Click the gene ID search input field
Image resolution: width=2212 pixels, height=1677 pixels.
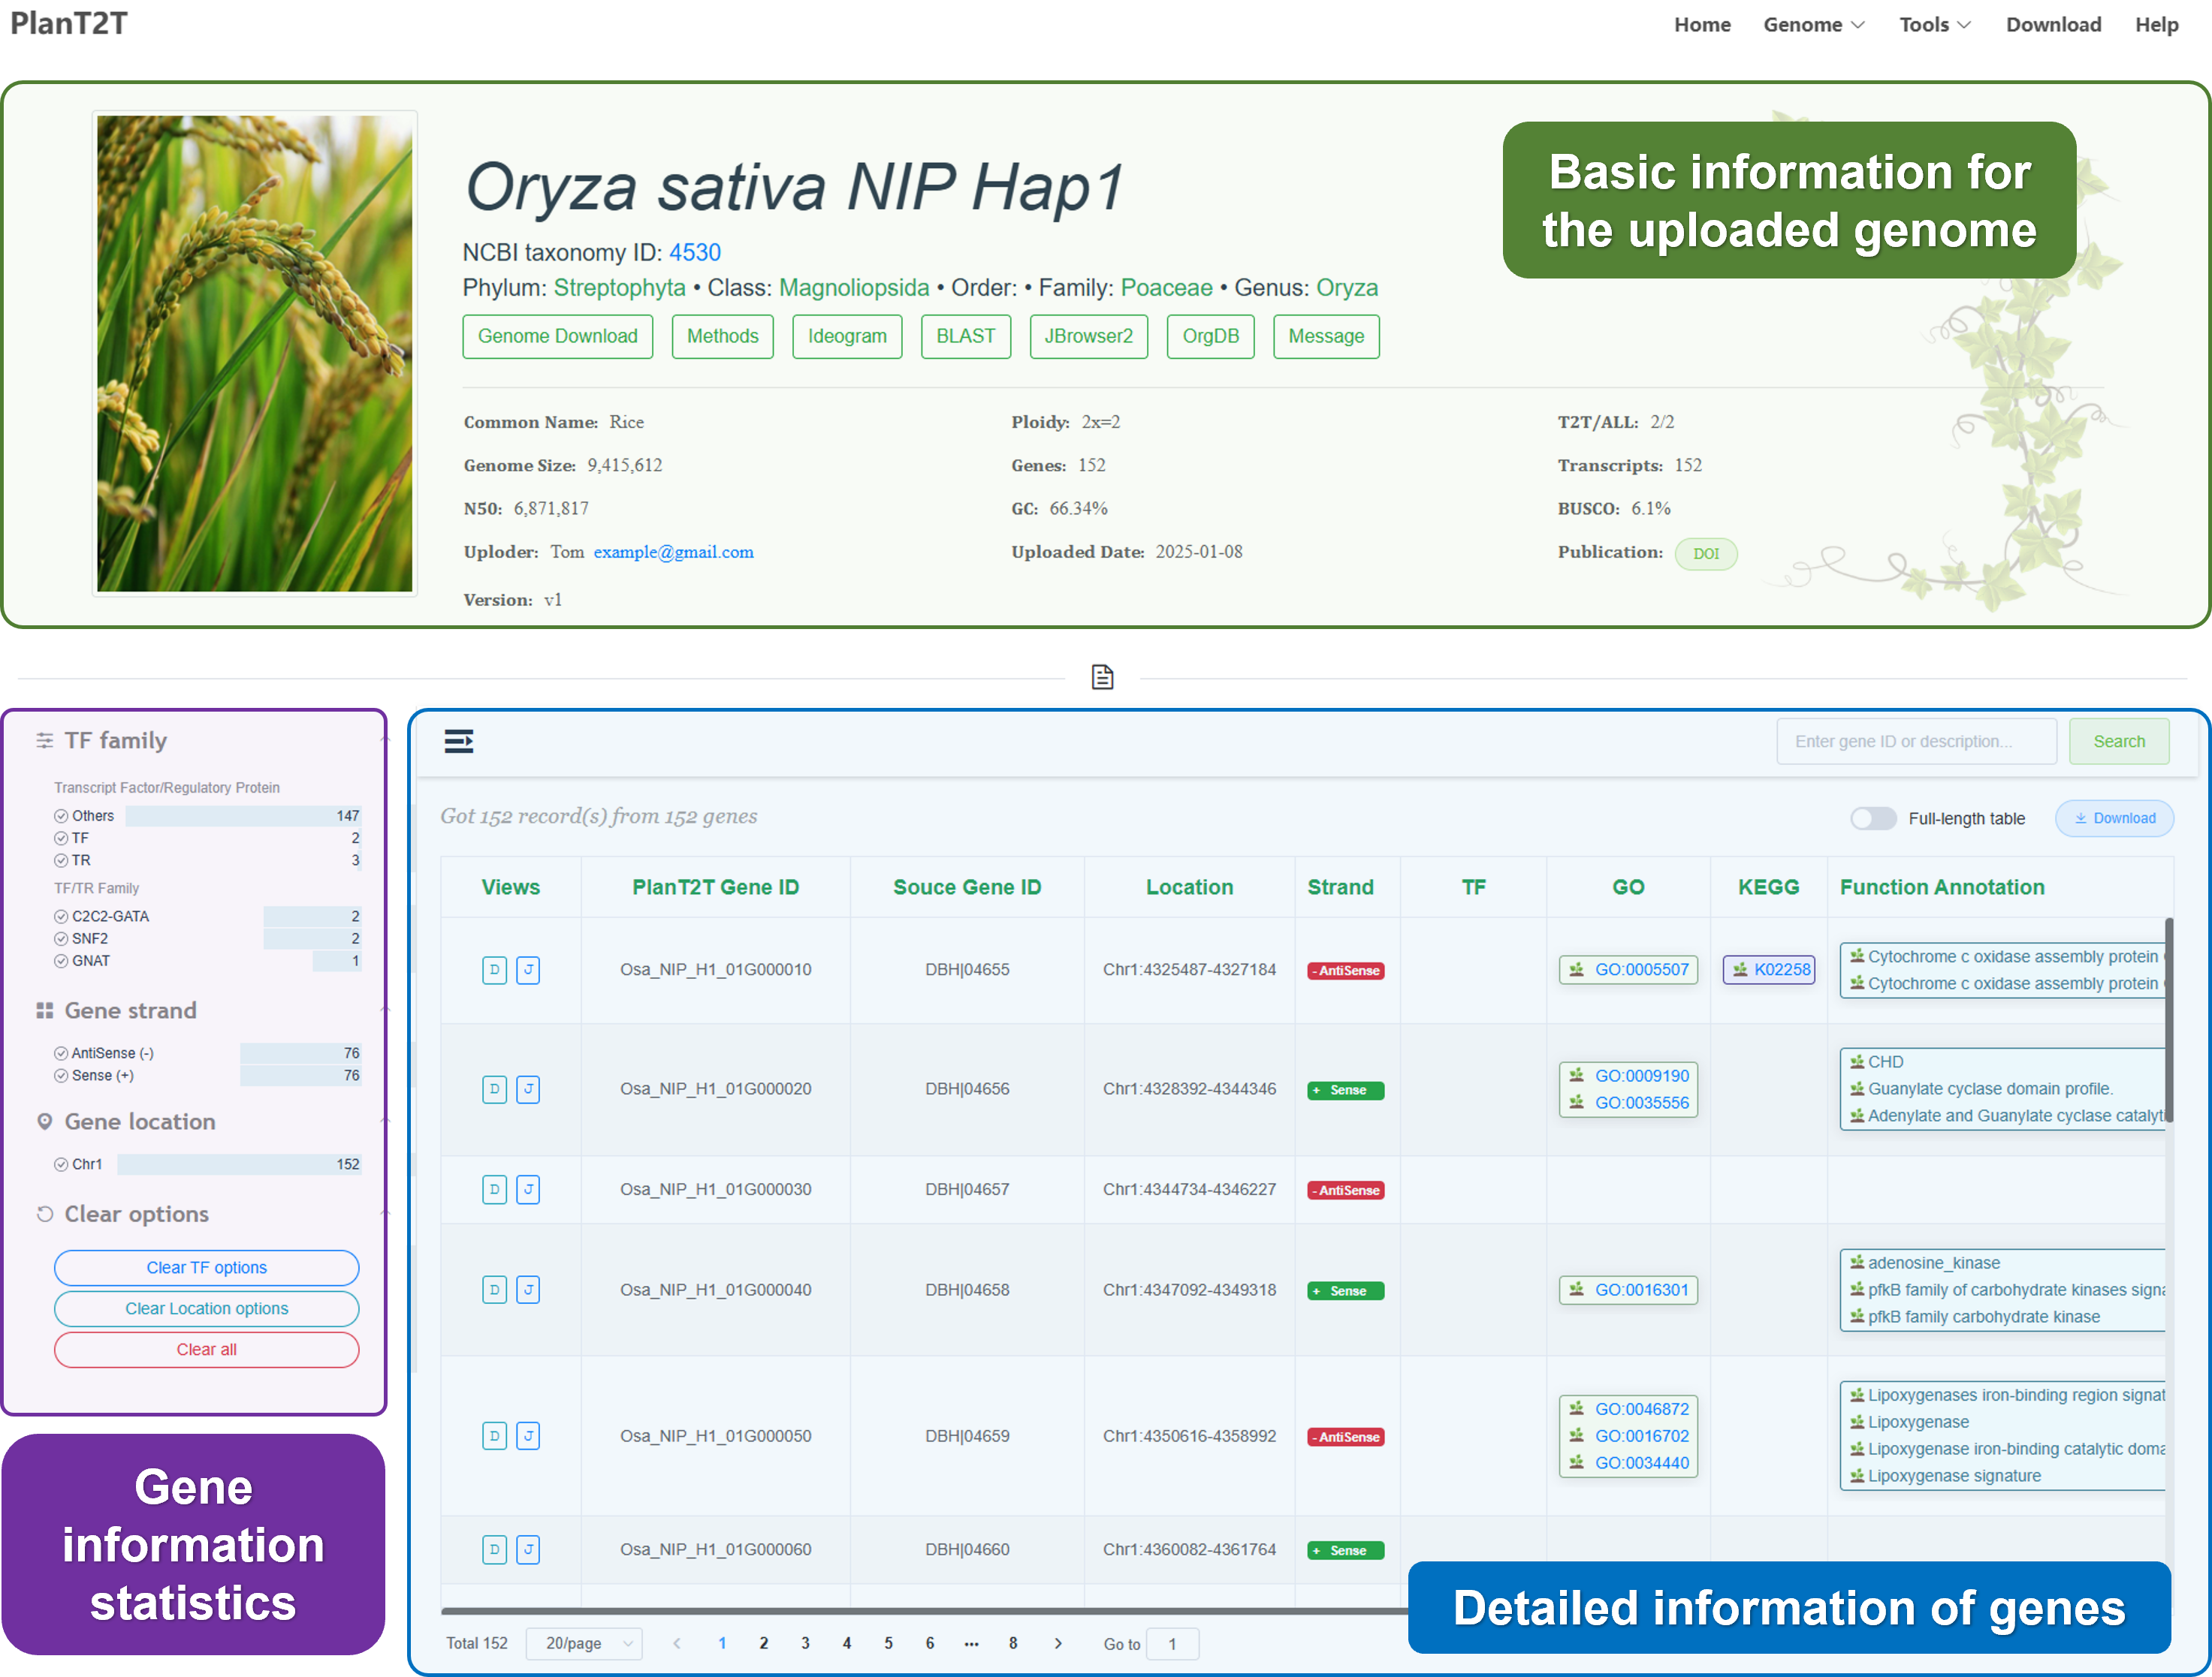(1915, 742)
